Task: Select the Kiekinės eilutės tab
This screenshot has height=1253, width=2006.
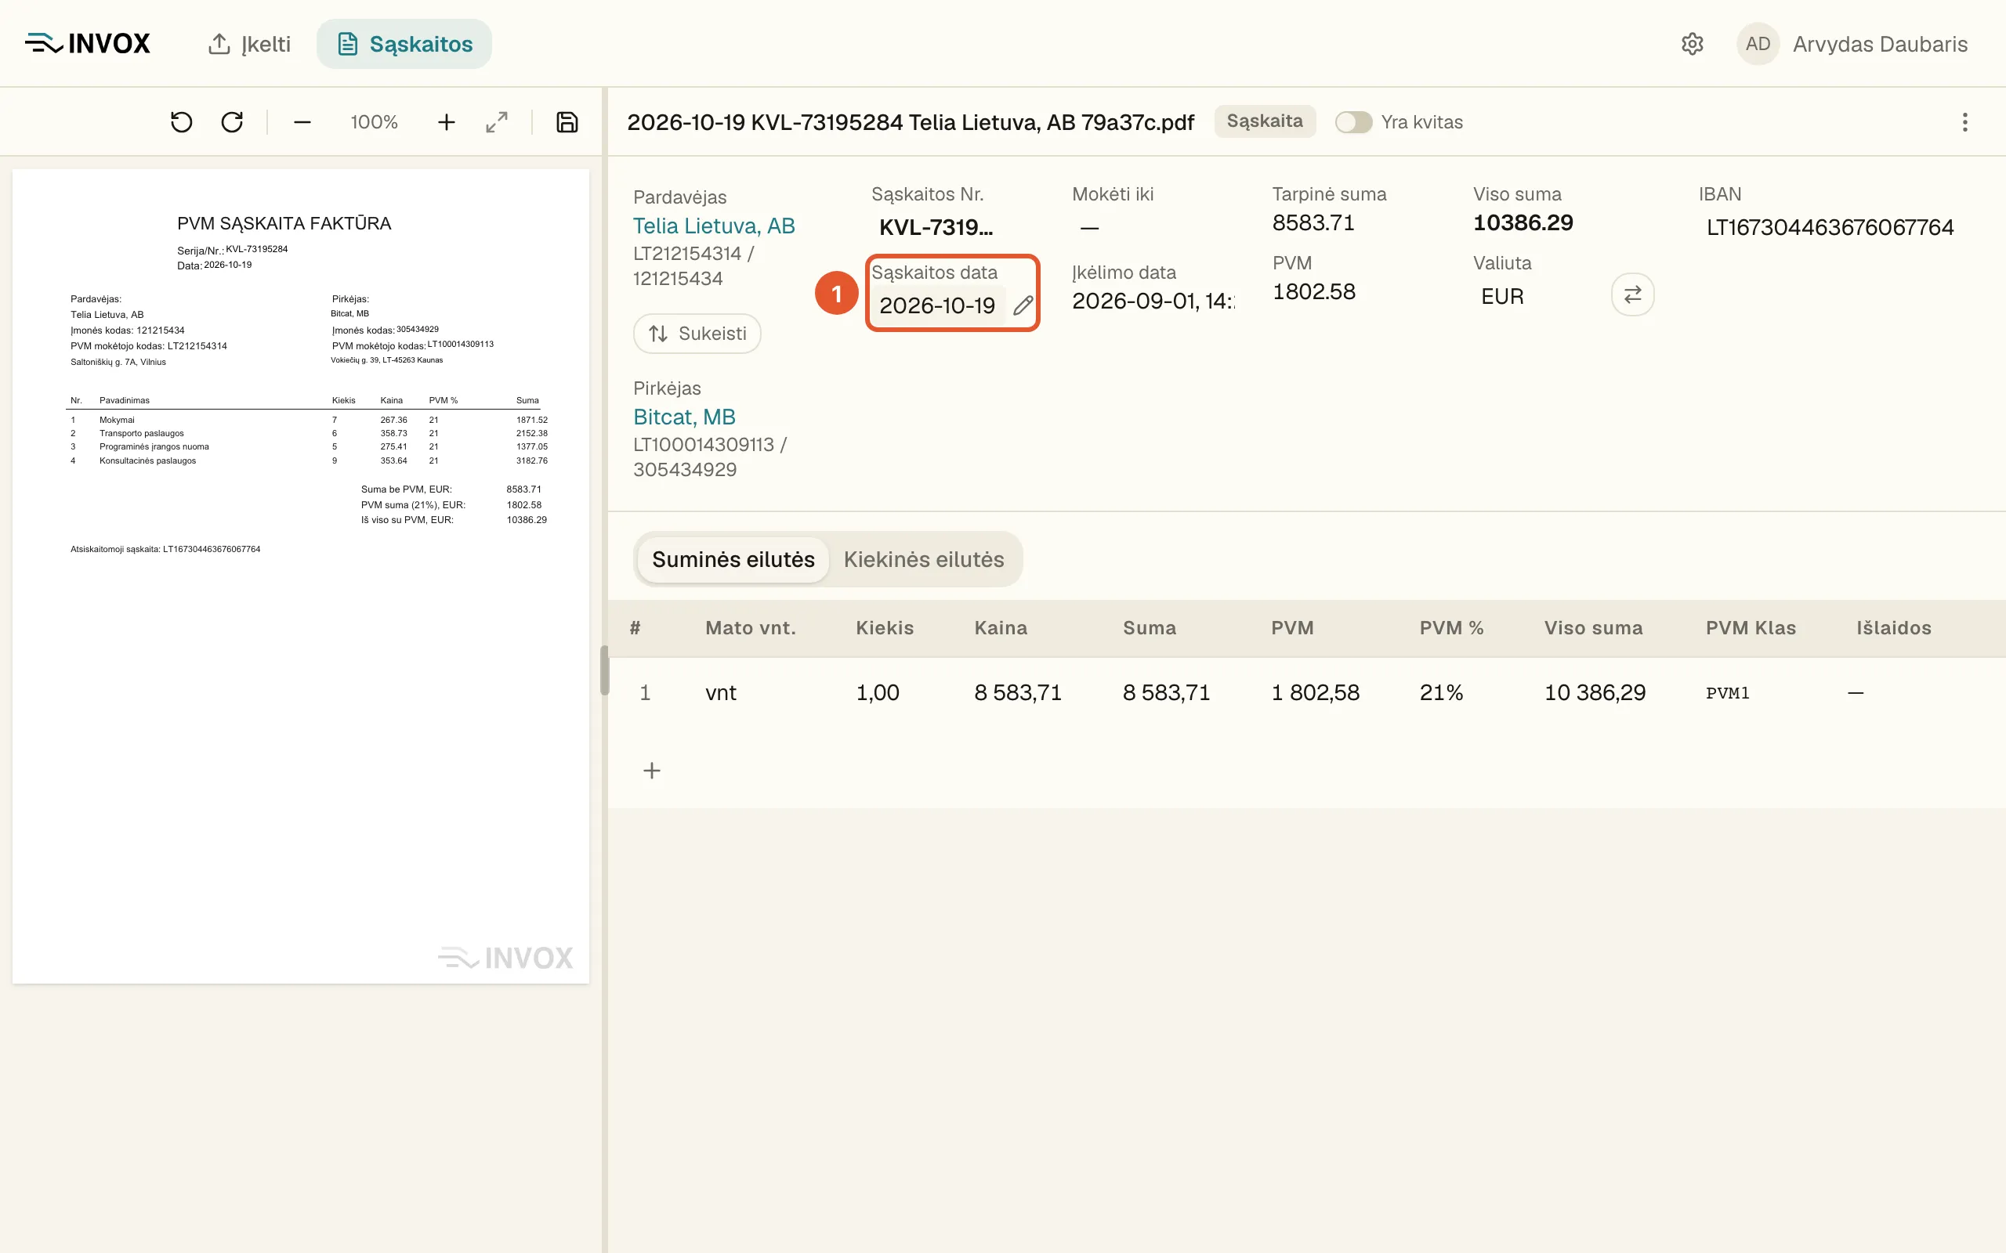Action: tap(923, 559)
